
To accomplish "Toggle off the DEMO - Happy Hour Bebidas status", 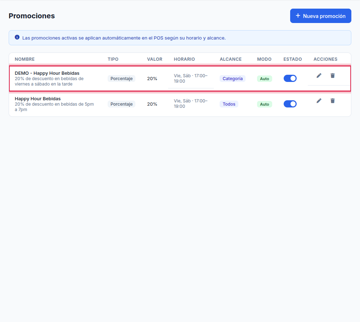I will click(290, 78).
